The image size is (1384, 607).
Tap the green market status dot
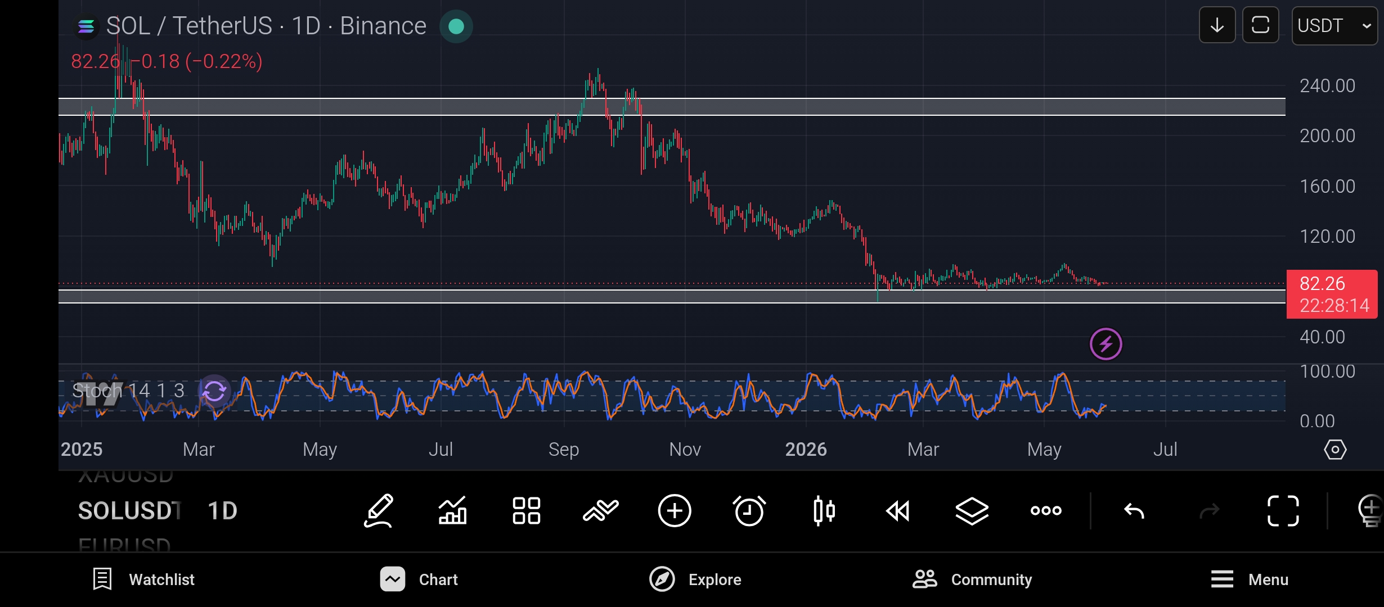coord(456,26)
